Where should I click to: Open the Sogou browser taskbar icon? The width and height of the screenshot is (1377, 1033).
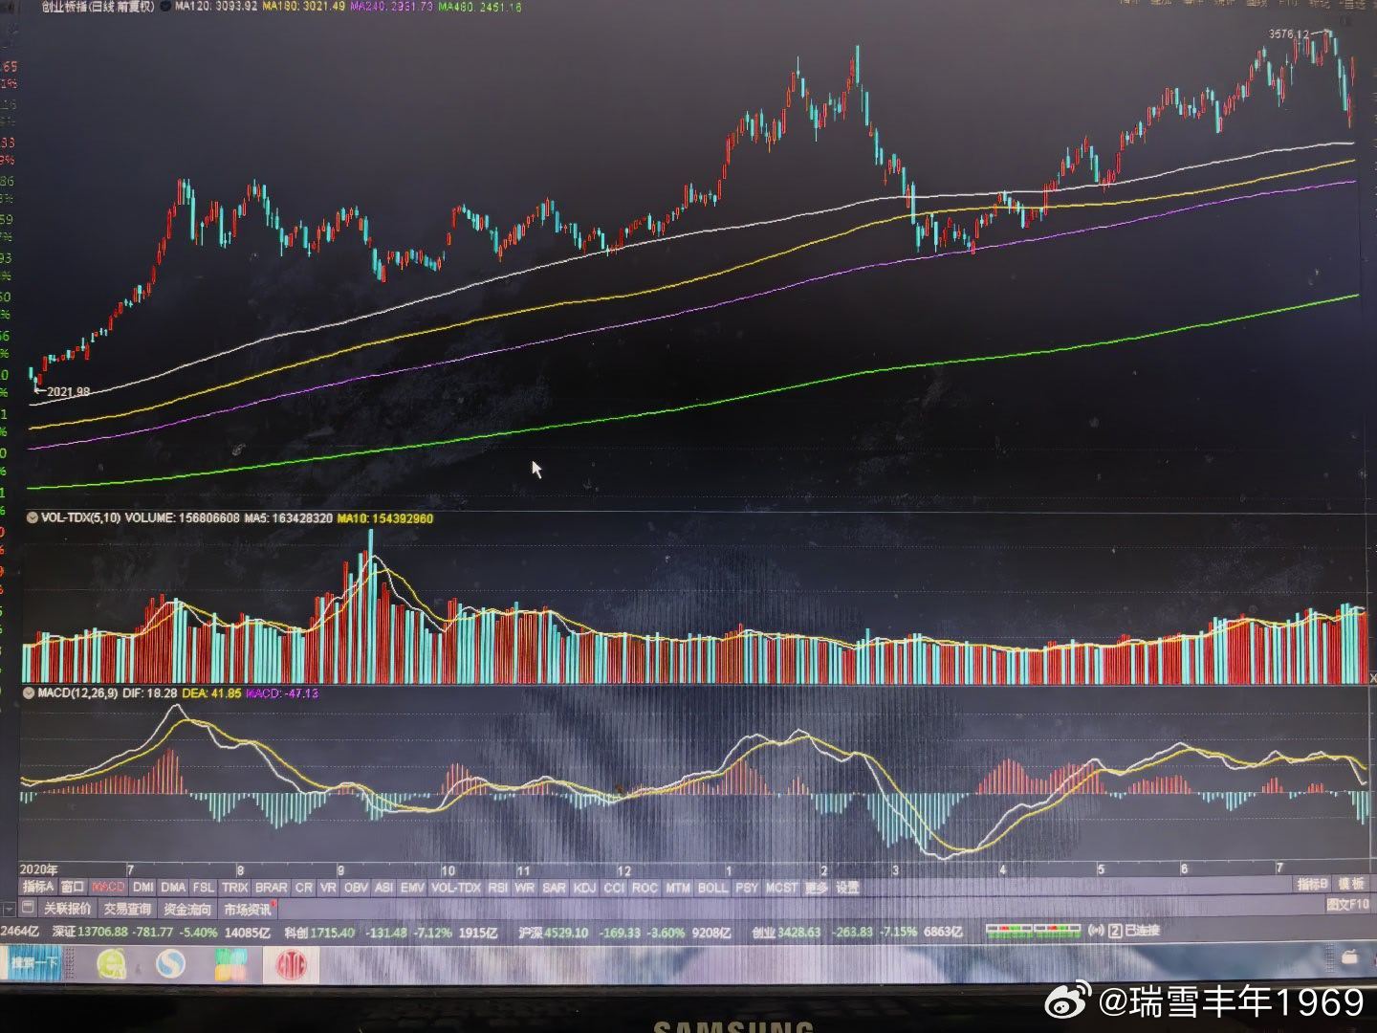pos(170,963)
